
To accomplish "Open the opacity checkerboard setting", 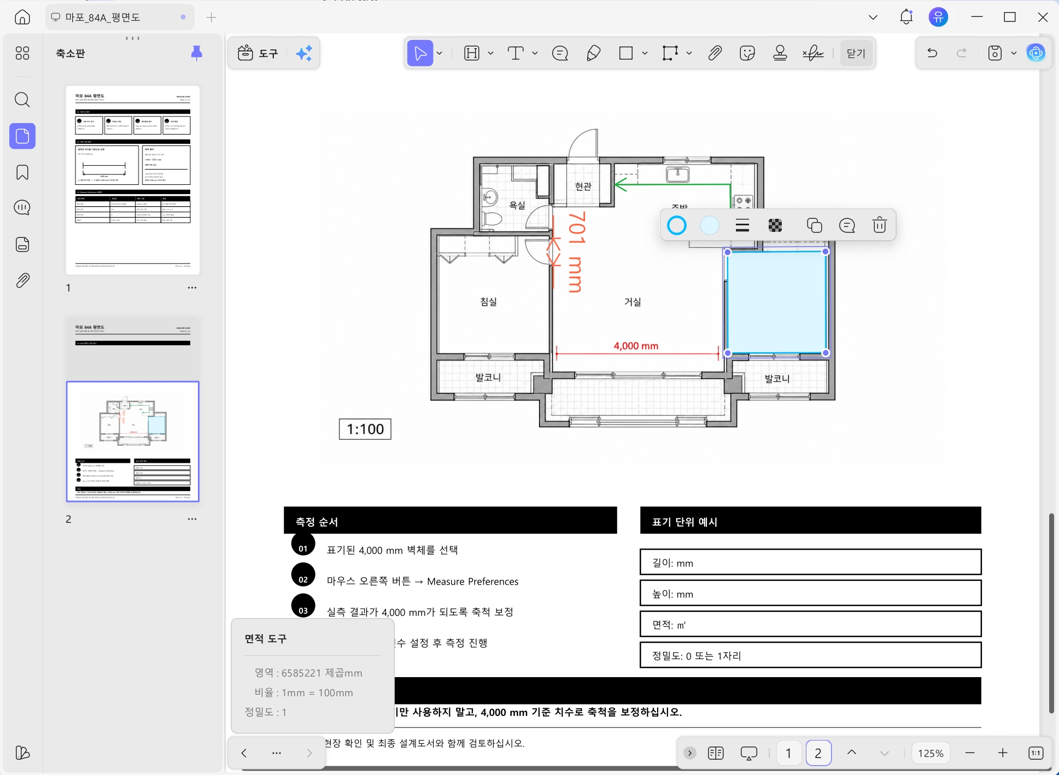I will coord(775,225).
